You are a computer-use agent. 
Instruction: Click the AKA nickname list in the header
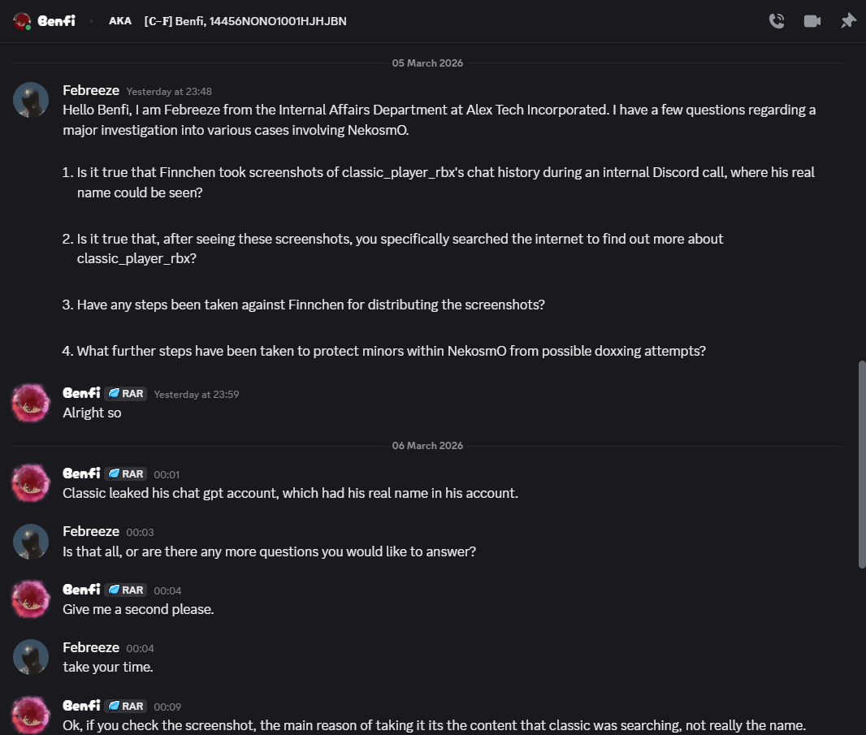click(245, 21)
